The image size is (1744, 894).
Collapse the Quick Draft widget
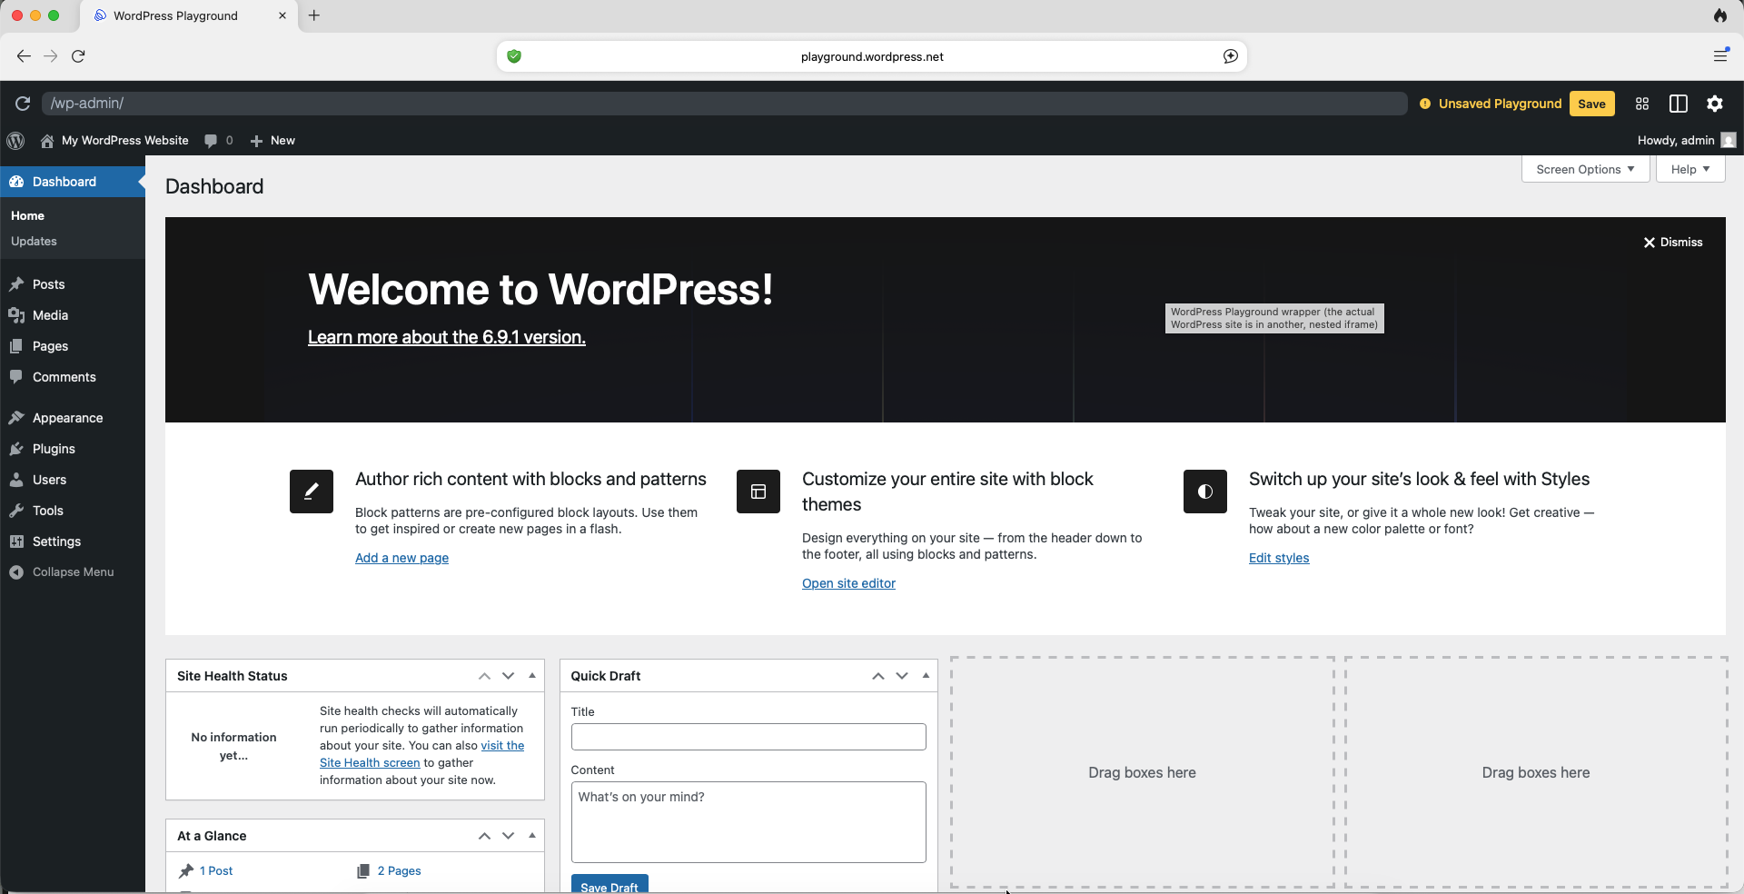pos(925,676)
